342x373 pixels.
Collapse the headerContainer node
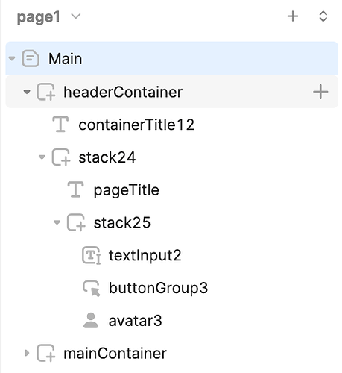27,92
